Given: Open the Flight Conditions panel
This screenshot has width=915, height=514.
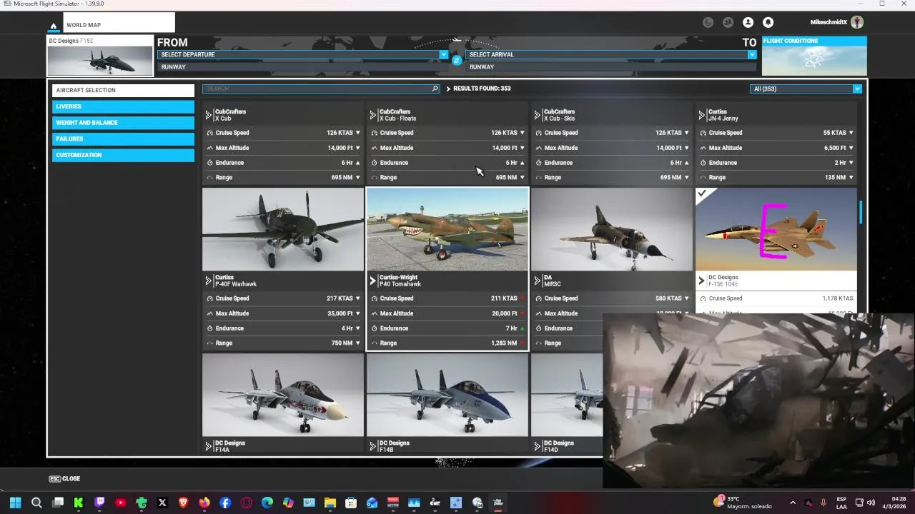Looking at the screenshot, I should tap(814, 56).
